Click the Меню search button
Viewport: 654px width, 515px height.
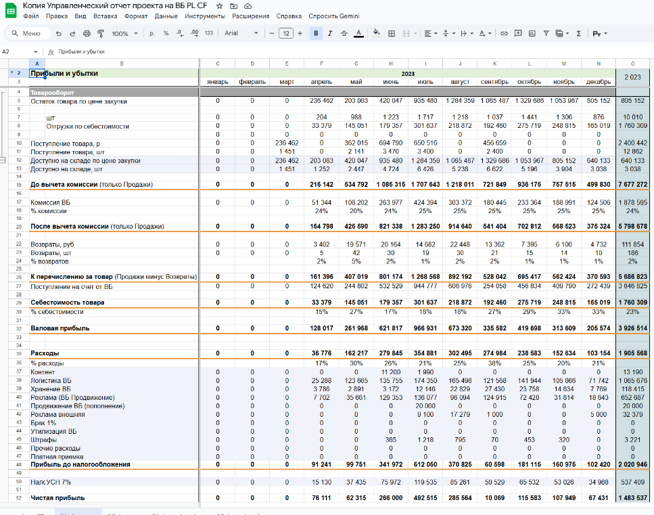click(x=26, y=33)
